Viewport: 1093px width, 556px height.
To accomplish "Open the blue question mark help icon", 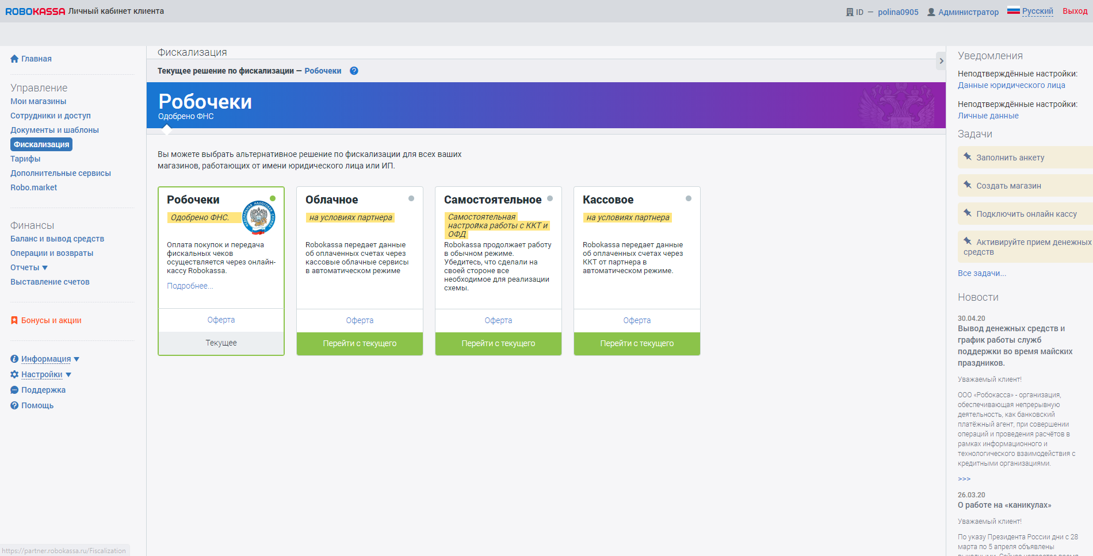I will 354,71.
